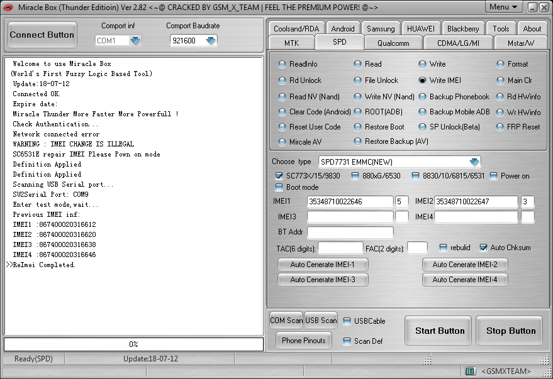The height and width of the screenshot is (379, 553).
Task: Toggle the rebulid checkbox
Action: [x=444, y=248]
